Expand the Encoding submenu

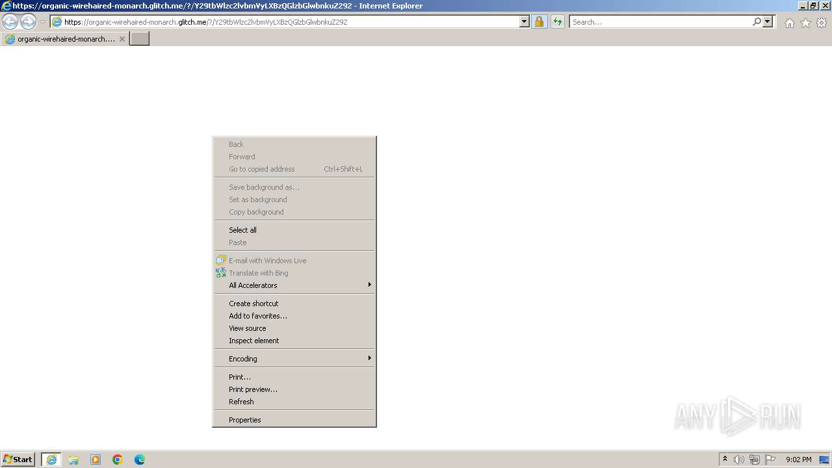pos(294,359)
